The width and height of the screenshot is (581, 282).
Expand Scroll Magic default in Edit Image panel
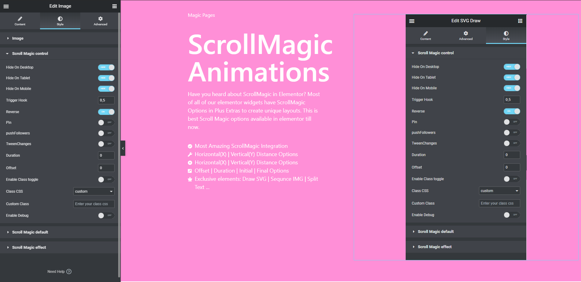[59, 232]
